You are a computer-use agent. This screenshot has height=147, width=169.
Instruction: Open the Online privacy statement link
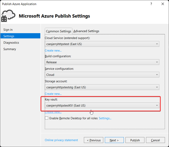click(61, 140)
